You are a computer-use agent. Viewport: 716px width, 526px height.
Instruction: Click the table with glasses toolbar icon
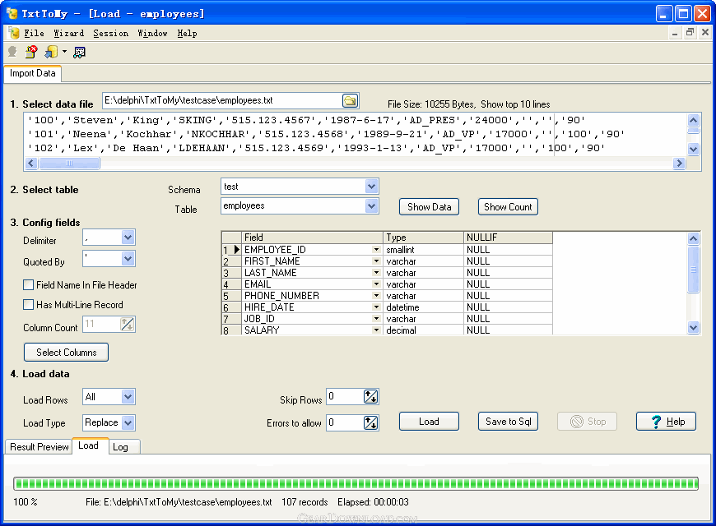[x=80, y=53]
